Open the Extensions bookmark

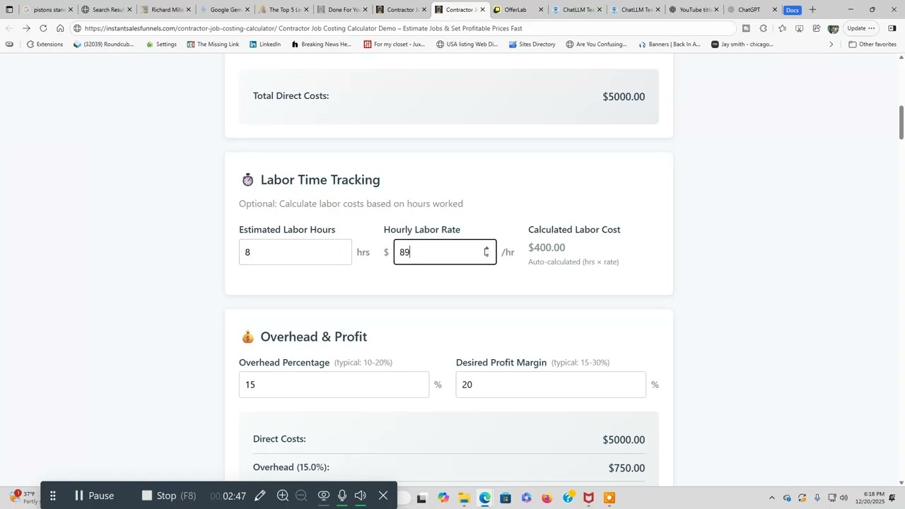pos(45,44)
